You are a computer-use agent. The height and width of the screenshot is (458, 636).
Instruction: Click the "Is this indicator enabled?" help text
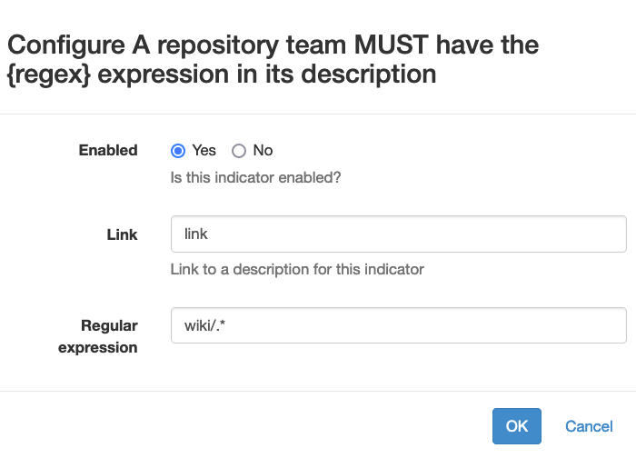point(255,178)
